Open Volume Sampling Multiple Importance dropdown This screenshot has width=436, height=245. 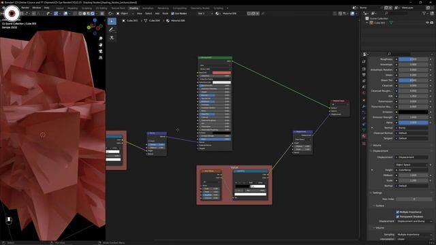(414, 234)
